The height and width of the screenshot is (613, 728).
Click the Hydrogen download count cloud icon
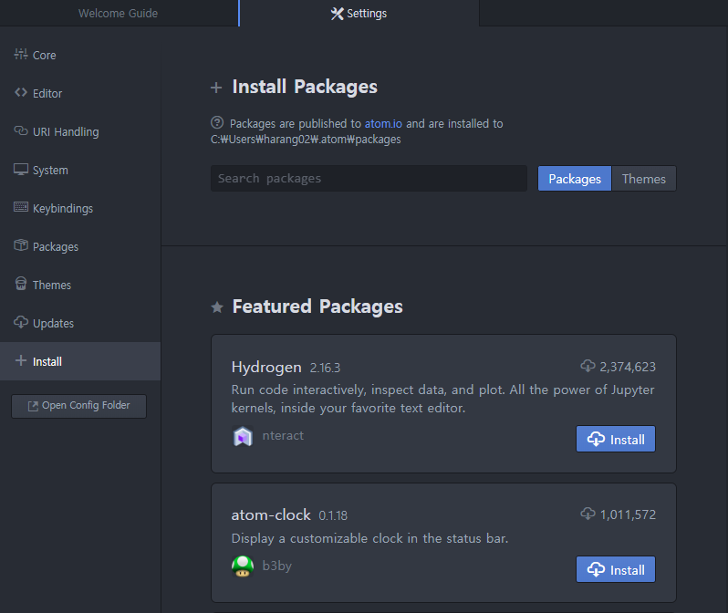tap(588, 366)
